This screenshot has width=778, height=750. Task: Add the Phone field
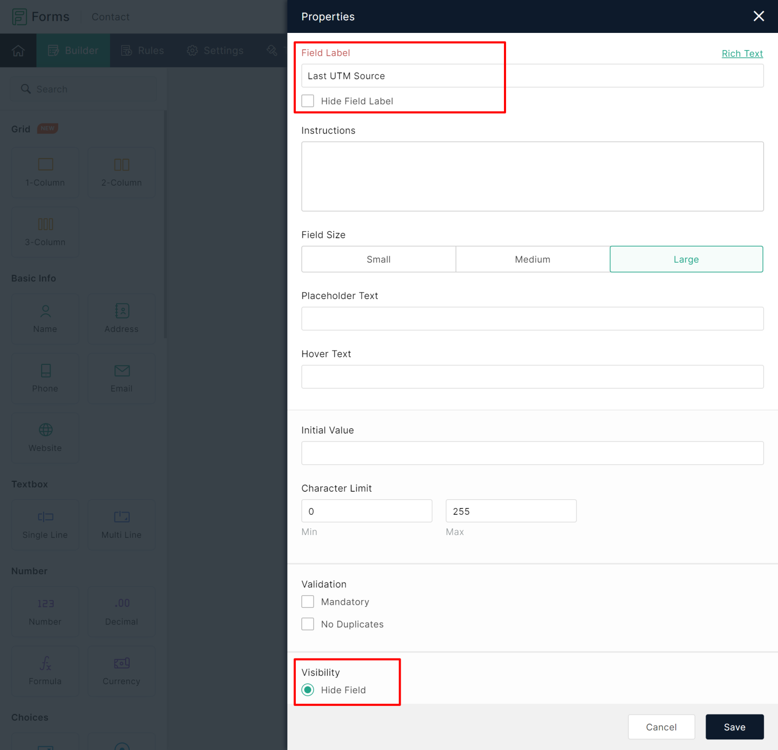tap(45, 379)
